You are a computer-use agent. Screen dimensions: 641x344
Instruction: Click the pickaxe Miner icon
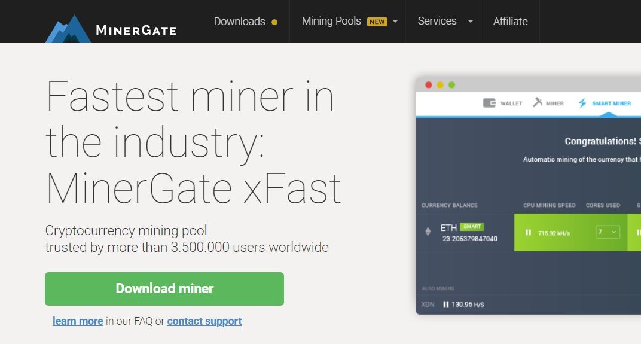coord(538,102)
